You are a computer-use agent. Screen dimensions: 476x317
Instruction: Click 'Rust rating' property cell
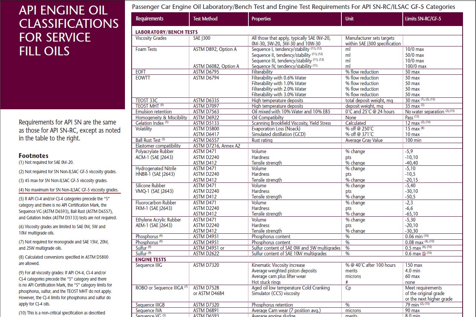262,140
